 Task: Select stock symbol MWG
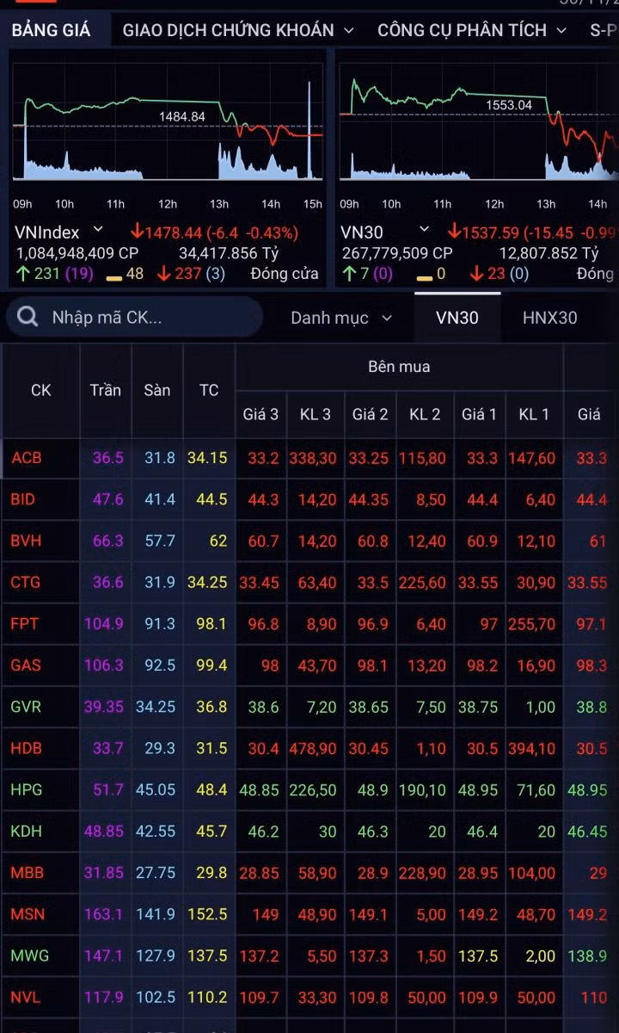(x=29, y=956)
